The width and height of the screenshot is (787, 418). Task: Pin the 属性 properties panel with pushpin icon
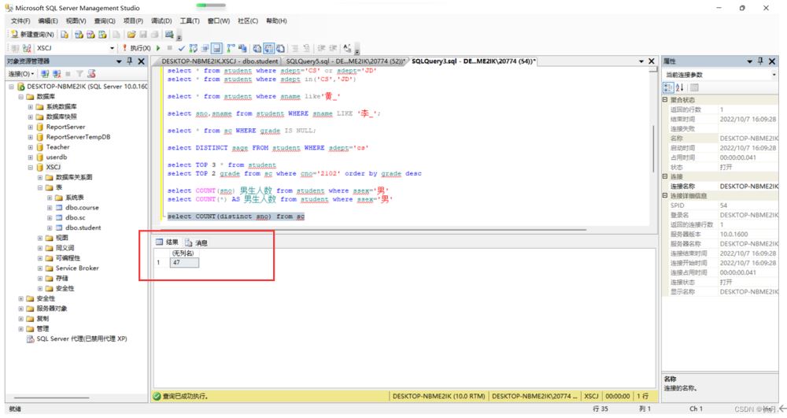[760, 61]
